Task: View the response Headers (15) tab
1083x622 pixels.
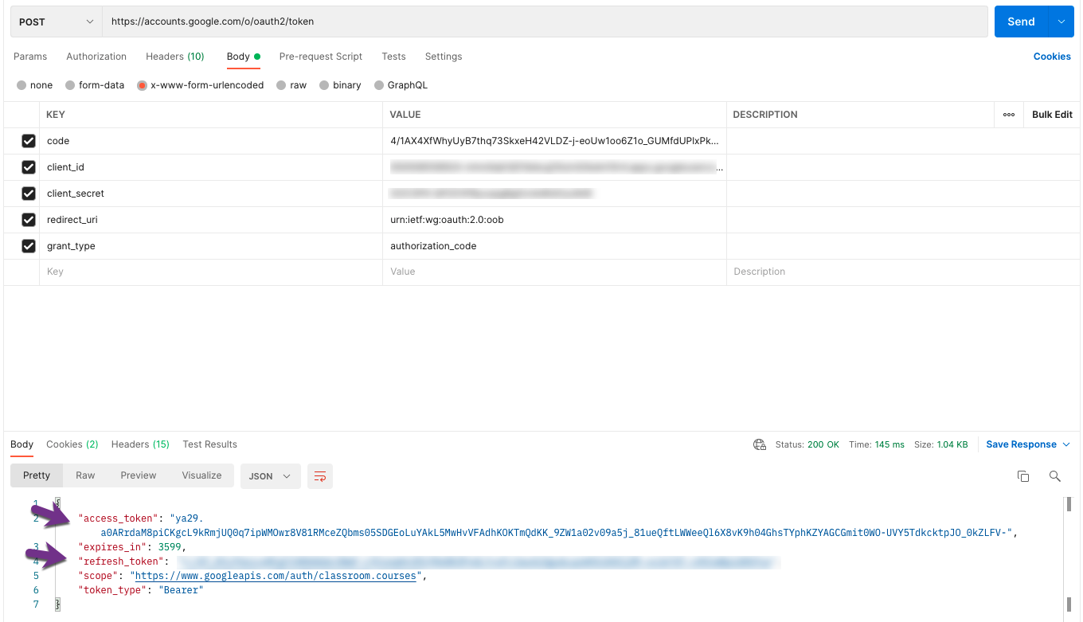Action: [x=140, y=444]
